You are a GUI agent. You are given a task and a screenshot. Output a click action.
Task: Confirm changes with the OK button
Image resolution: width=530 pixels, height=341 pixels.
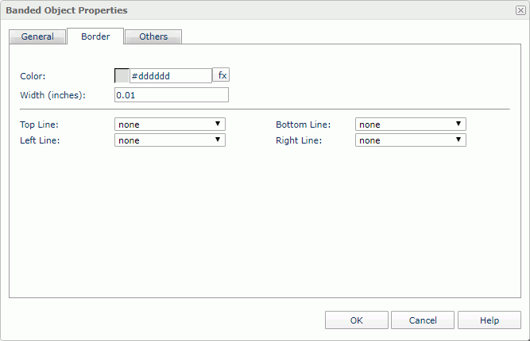tap(356, 320)
